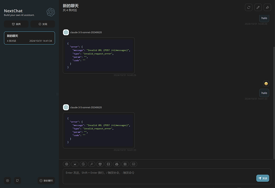
Task: Click the refresh title icon at top
Action: (x=249, y=7)
